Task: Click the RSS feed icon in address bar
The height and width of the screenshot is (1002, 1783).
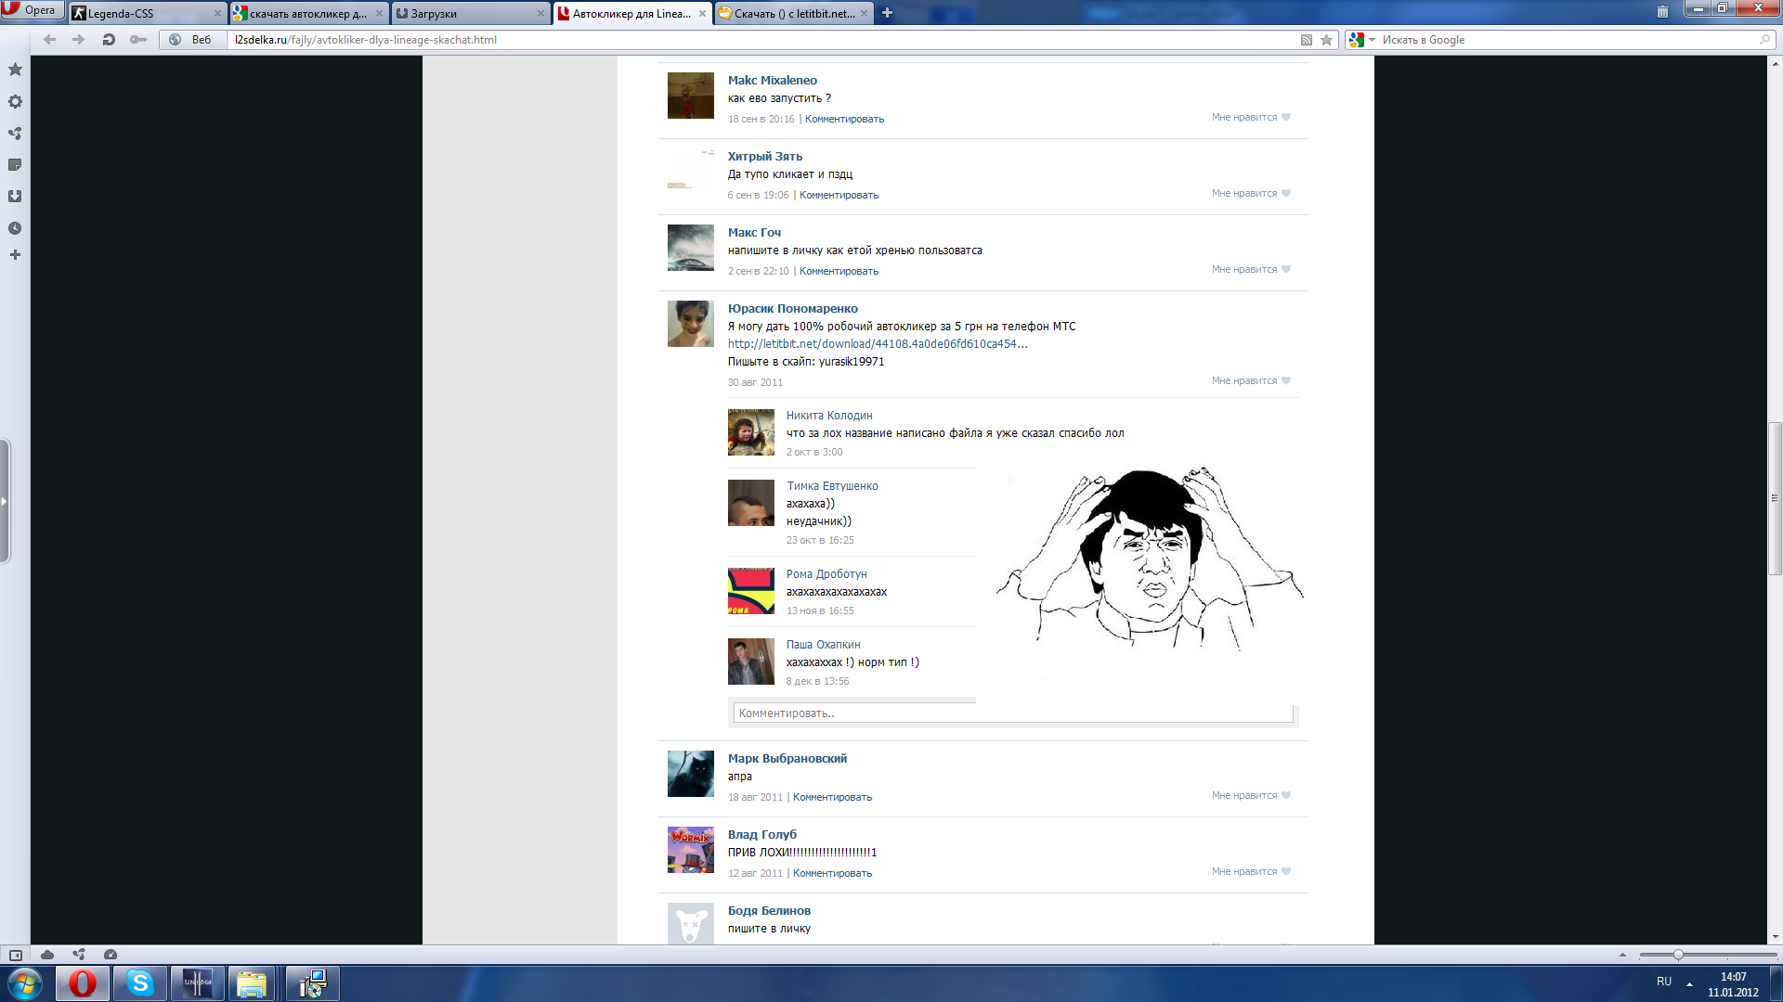Action: pyautogui.click(x=1306, y=40)
